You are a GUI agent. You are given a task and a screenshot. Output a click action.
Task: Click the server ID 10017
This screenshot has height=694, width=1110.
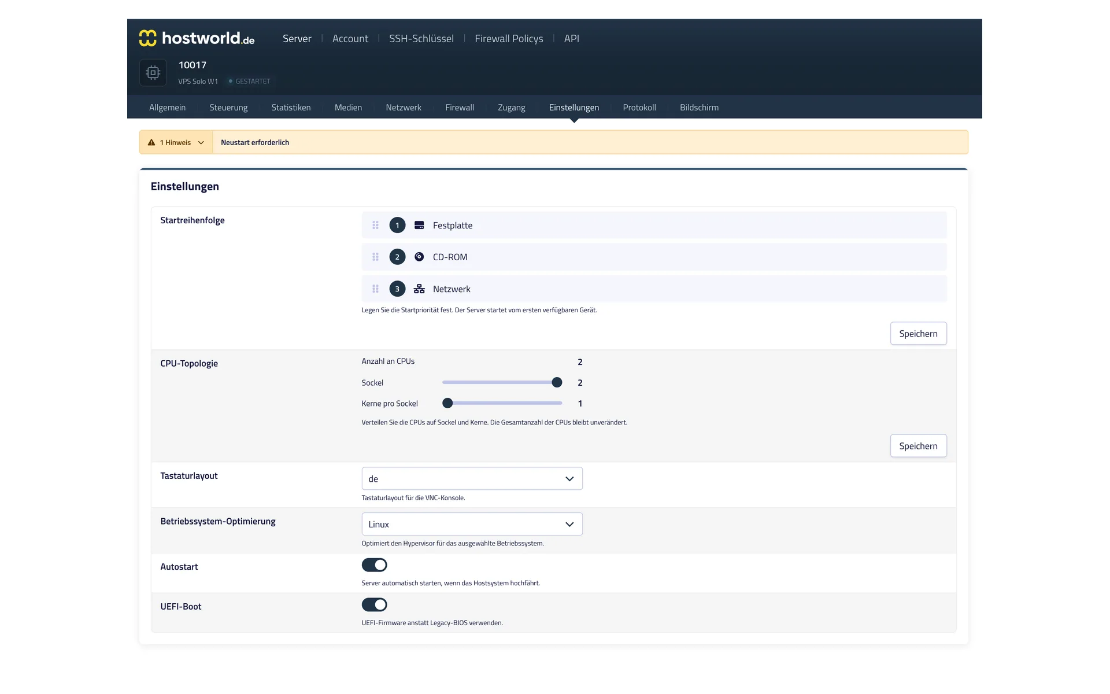click(x=193, y=65)
